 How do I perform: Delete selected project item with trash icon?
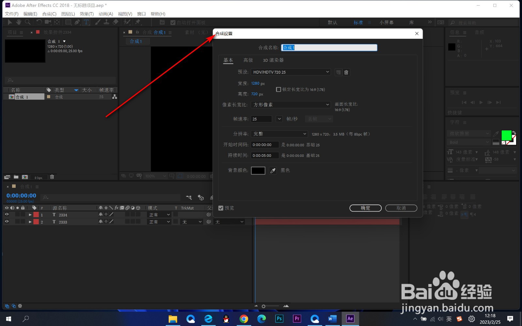(52, 177)
